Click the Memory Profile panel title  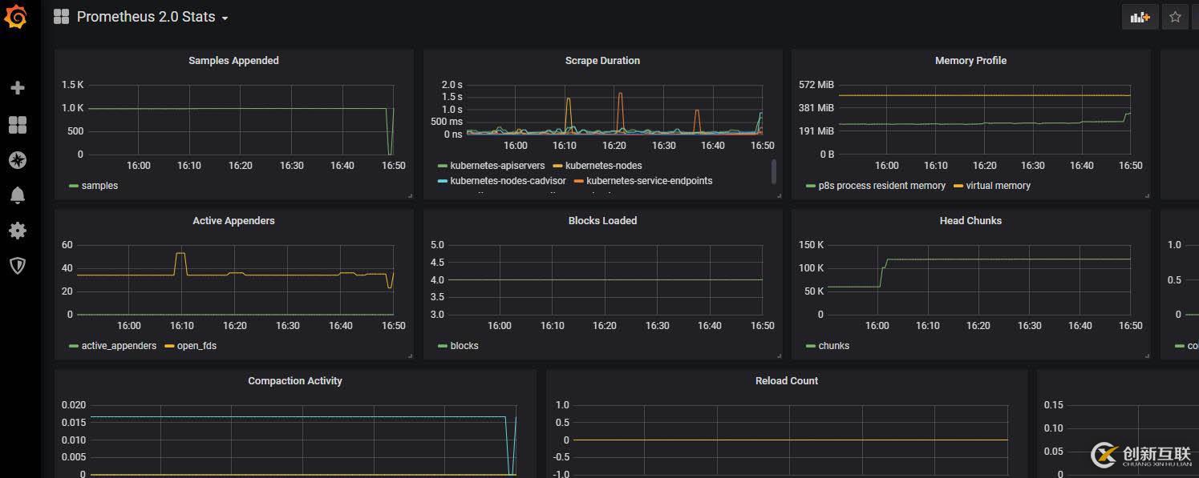click(x=970, y=61)
